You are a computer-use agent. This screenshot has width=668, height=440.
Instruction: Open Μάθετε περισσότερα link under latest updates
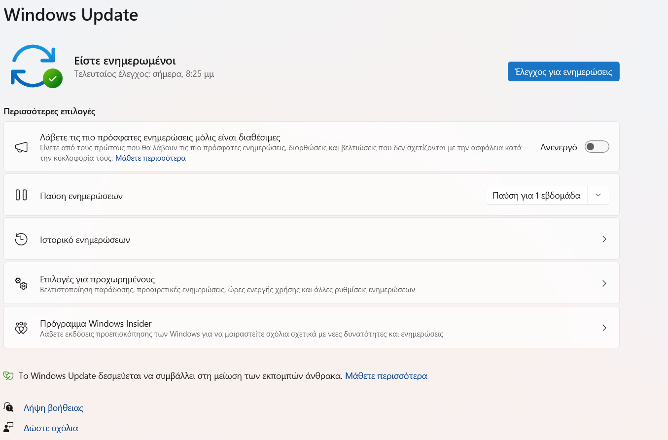(x=150, y=158)
